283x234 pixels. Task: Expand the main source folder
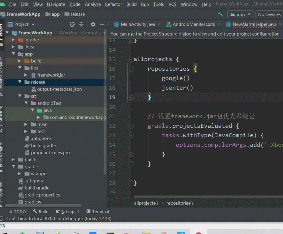(26, 124)
